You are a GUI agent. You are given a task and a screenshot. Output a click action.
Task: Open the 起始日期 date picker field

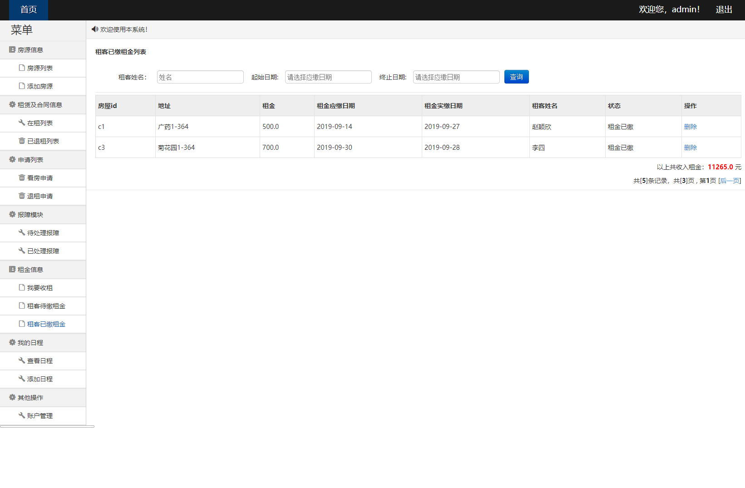pyautogui.click(x=328, y=77)
